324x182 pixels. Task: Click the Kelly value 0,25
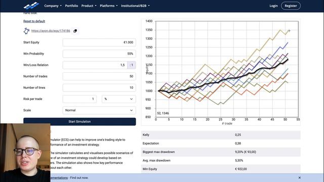point(238,135)
